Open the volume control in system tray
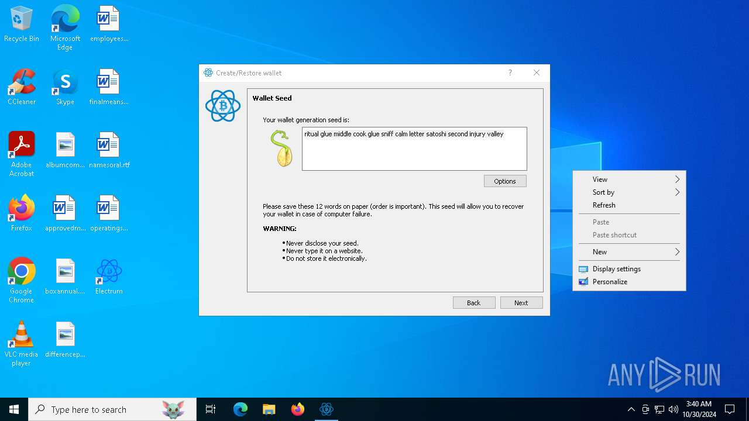This screenshot has height=421, width=749. point(674,409)
